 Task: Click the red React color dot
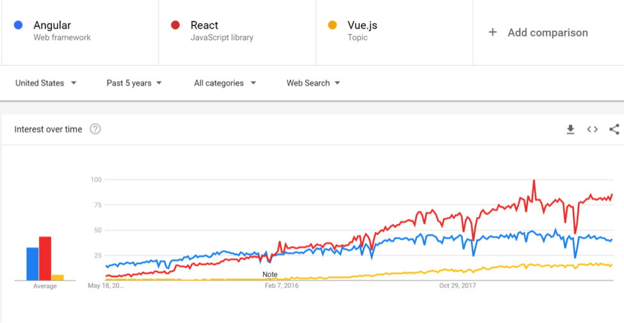tap(175, 26)
